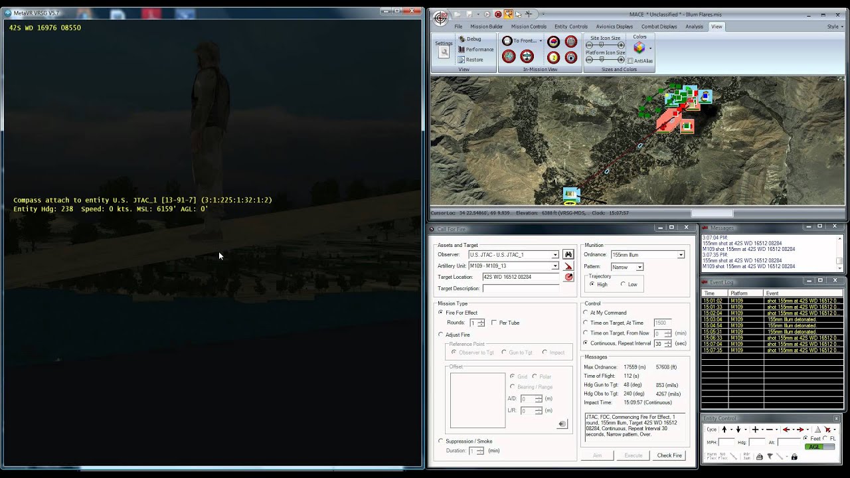Switch to the Combat Displays tab
The width and height of the screenshot is (850, 478).
point(659,27)
